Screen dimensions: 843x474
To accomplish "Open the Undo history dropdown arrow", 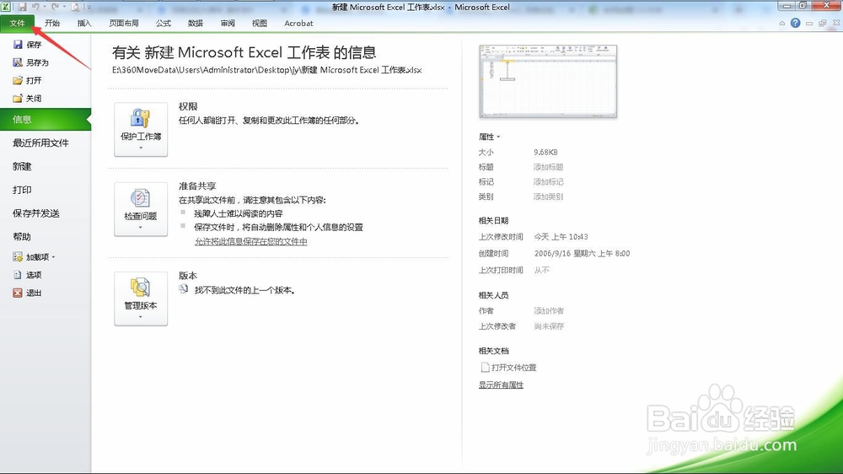I will pos(45,7).
